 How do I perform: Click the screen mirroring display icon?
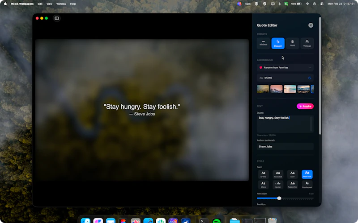click(273, 4)
